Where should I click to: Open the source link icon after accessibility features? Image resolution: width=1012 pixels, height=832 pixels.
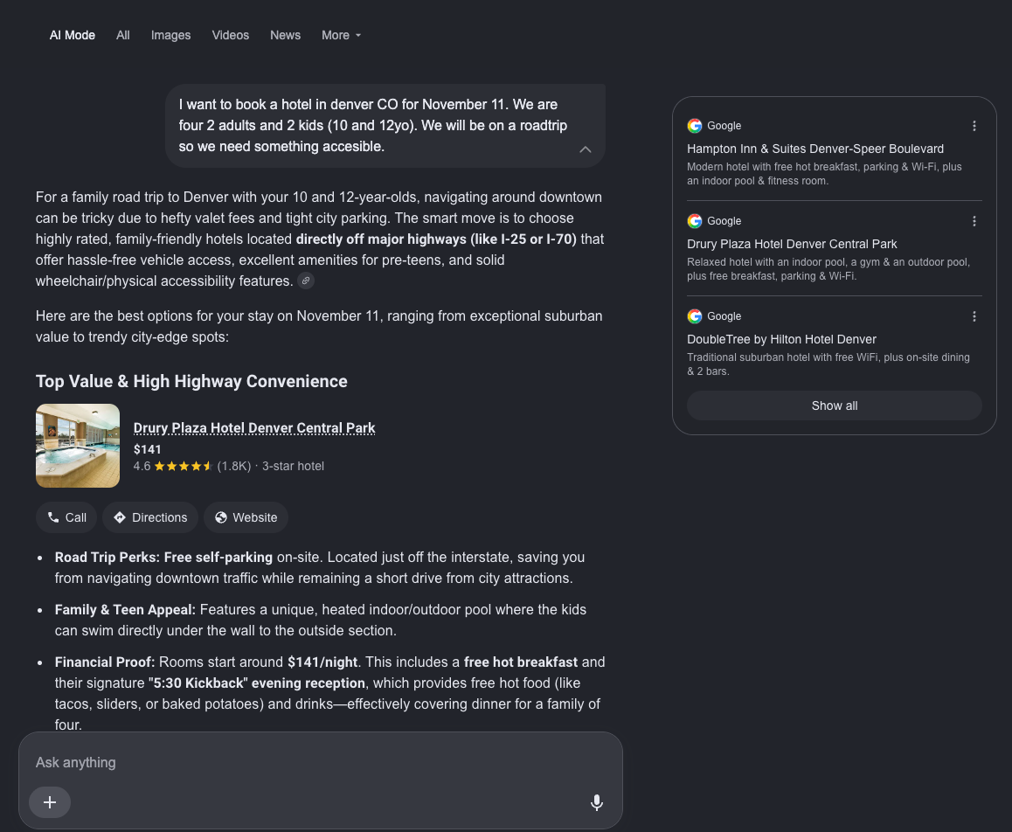click(x=306, y=281)
